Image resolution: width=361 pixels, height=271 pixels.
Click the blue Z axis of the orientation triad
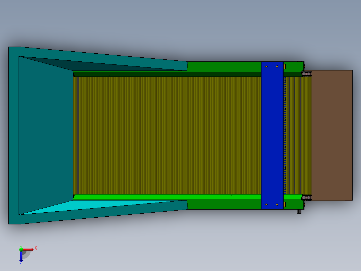click(x=21, y=257)
